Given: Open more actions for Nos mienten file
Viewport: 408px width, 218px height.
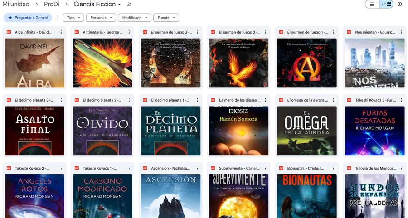Looking at the screenshot, I should (x=402, y=32).
